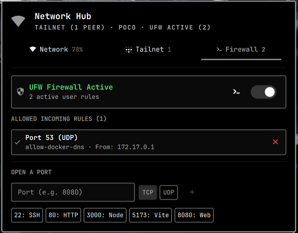Choose the 8080: Web preset
This screenshot has height=233, width=298.
pyautogui.click(x=194, y=215)
